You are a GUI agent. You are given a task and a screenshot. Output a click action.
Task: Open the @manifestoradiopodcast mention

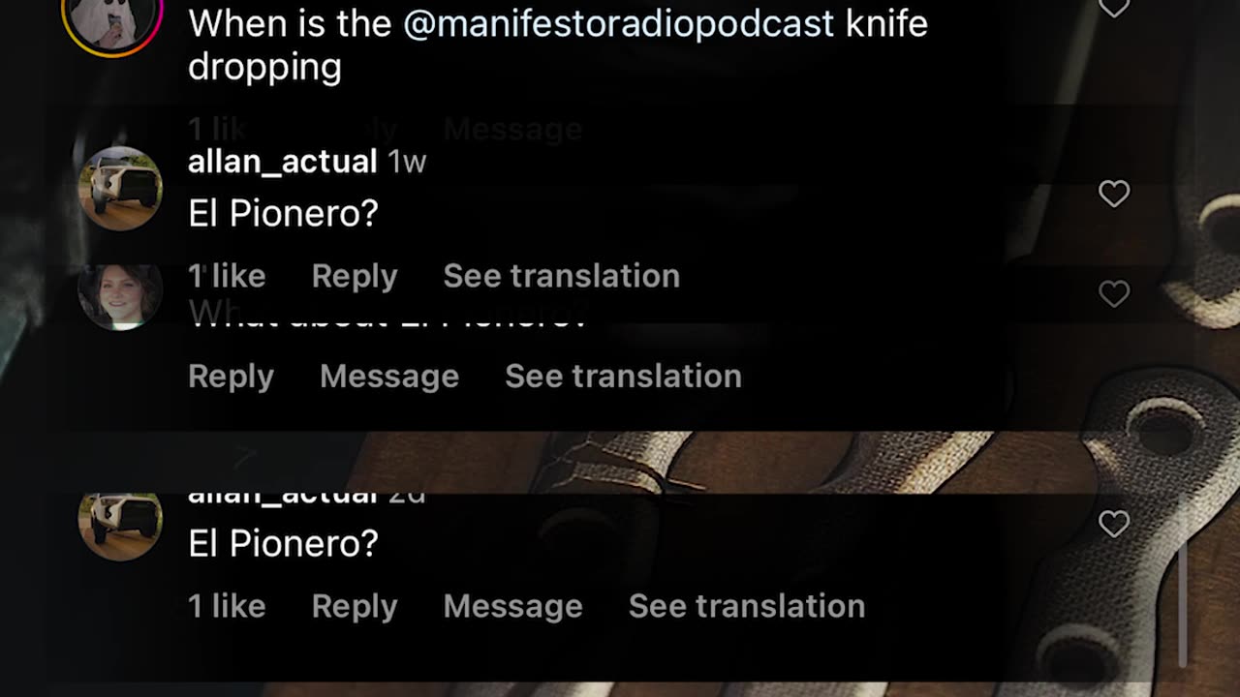point(618,23)
